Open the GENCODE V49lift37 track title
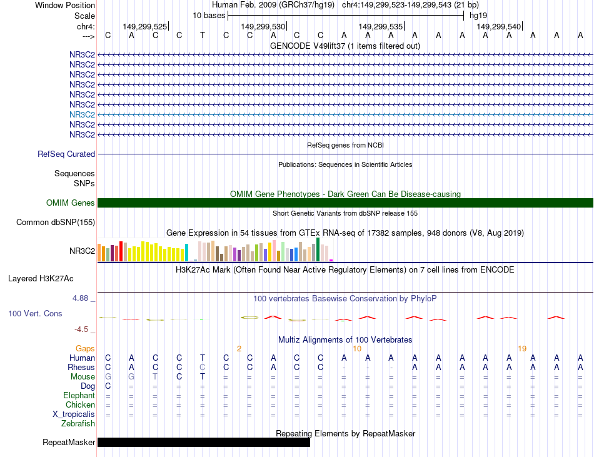This screenshot has height=457, width=594. coord(345,46)
